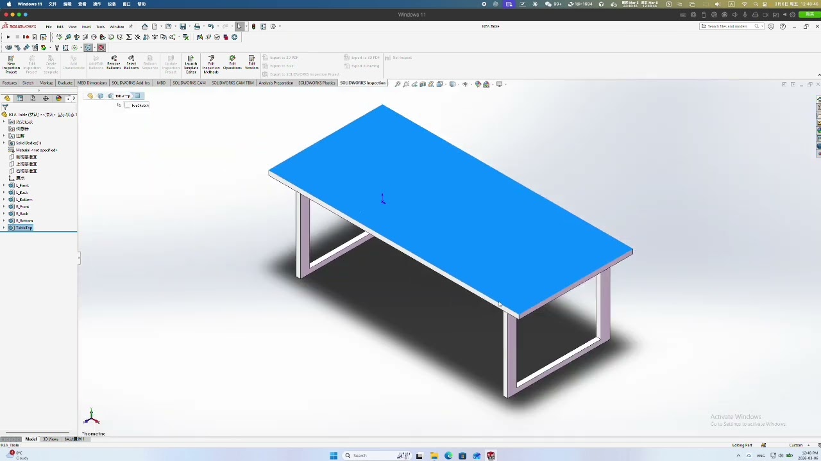This screenshot has height=461, width=821.
Task: Click the tree filter funnel icon
Action: (x=5, y=107)
